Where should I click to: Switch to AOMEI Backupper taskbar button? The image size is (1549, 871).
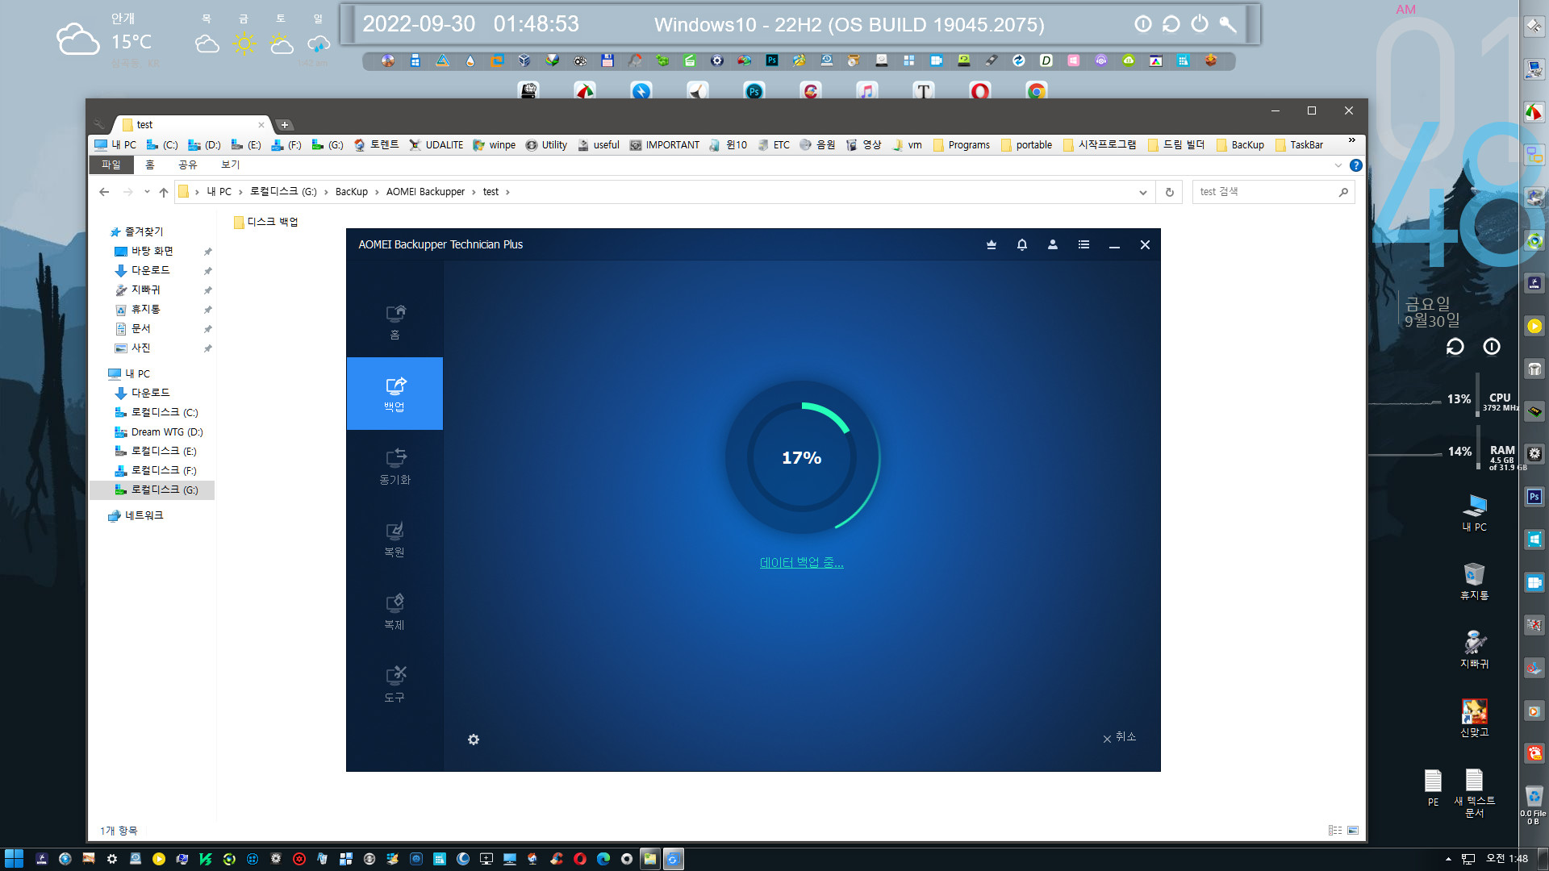[x=674, y=859]
